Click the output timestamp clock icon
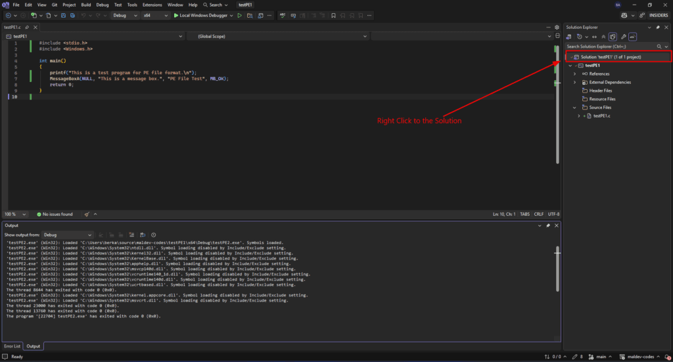 pos(153,234)
